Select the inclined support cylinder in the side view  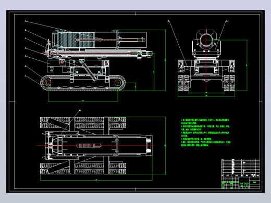[88, 71]
